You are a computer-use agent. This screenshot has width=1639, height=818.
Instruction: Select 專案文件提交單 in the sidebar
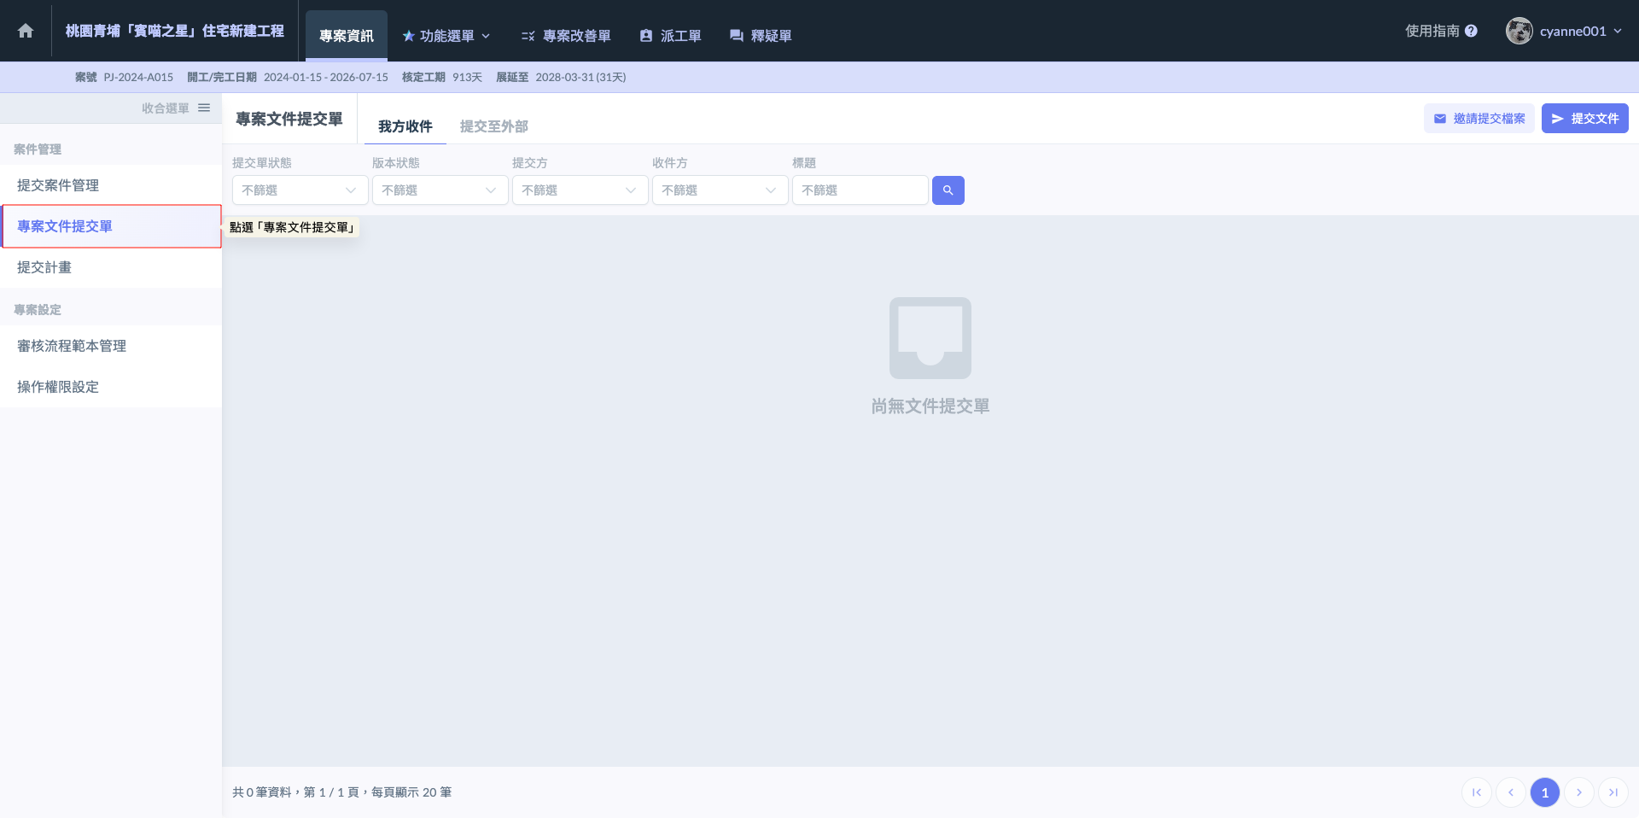(x=111, y=226)
